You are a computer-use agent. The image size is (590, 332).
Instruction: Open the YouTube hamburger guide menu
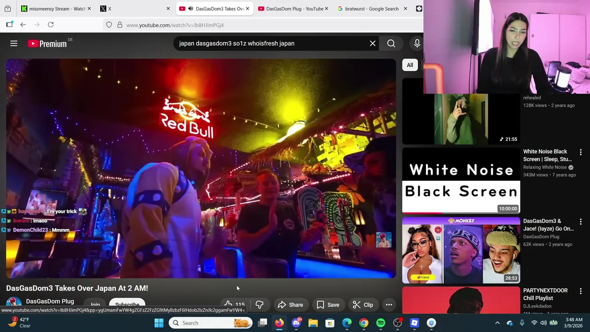[x=14, y=43]
